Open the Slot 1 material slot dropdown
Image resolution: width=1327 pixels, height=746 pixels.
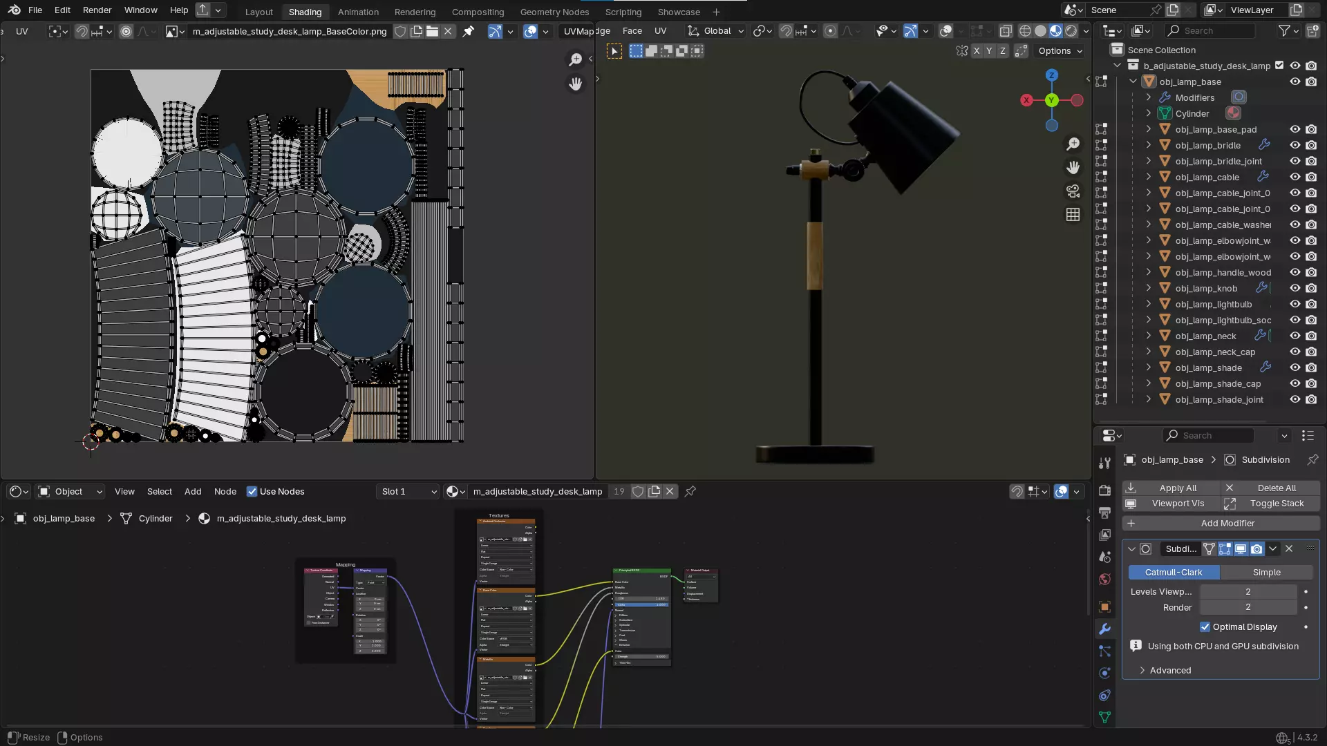(x=409, y=492)
